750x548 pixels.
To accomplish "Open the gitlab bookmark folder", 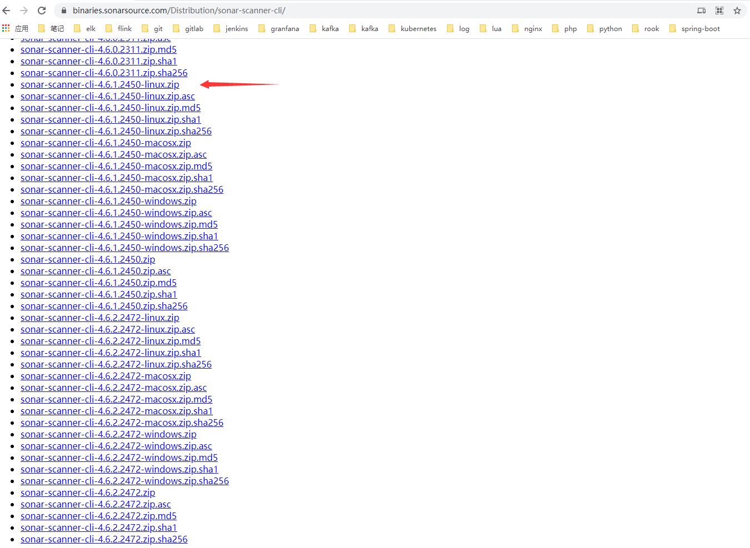I will 188,28.
